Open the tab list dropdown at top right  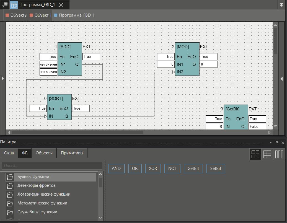coord(281,5)
